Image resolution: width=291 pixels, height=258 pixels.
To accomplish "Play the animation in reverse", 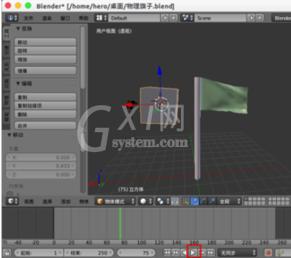I will click(x=184, y=252).
